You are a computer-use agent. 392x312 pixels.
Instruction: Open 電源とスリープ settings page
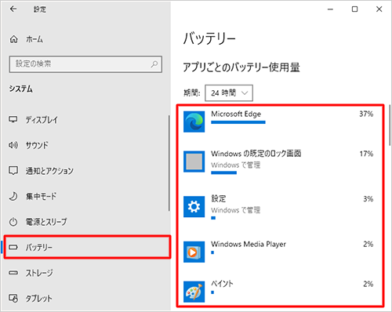[46, 222]
